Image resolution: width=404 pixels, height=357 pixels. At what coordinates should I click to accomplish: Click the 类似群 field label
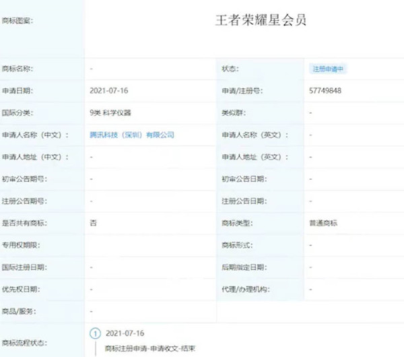[234, 112]
